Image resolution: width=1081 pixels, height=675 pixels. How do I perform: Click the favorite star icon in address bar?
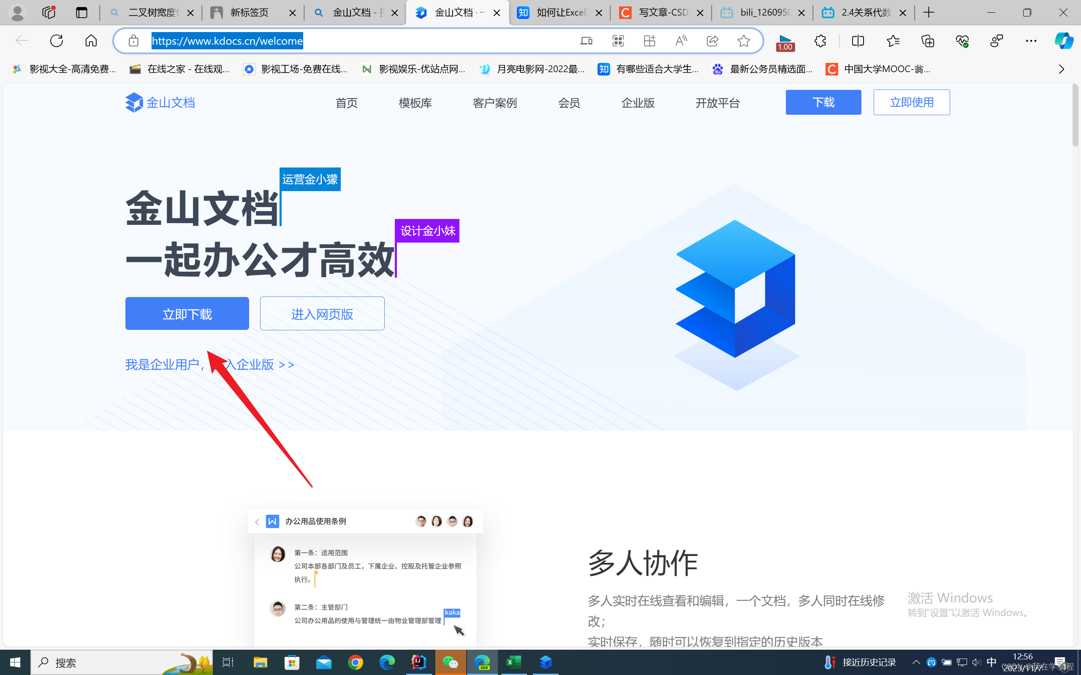743,41
